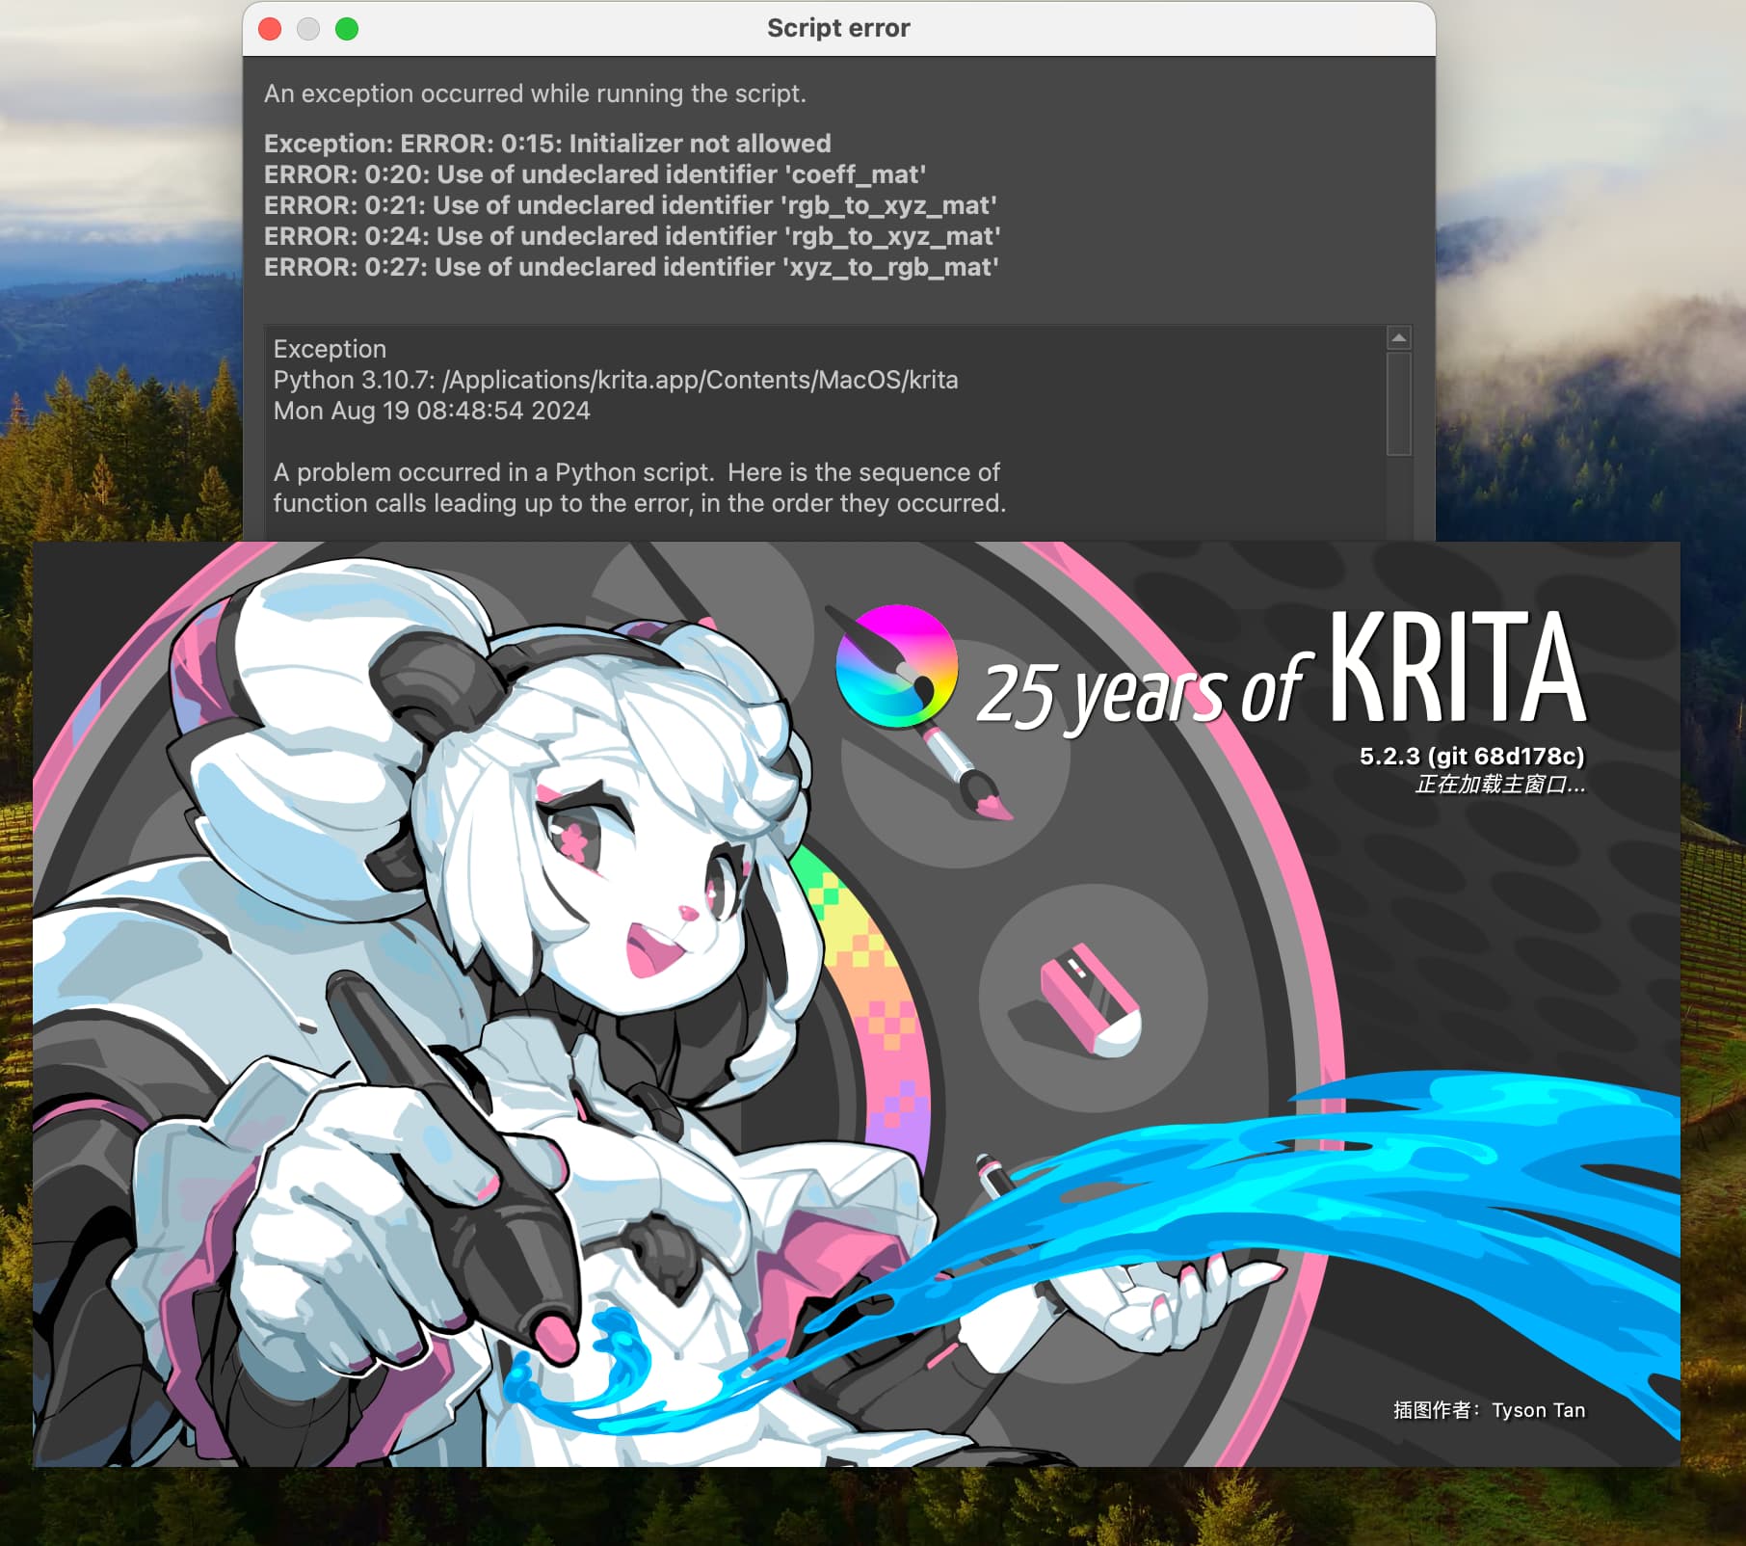The image size is (1746, 1546).
Task: Click the green zoom button of Script error window
Action: pos(347,29)
